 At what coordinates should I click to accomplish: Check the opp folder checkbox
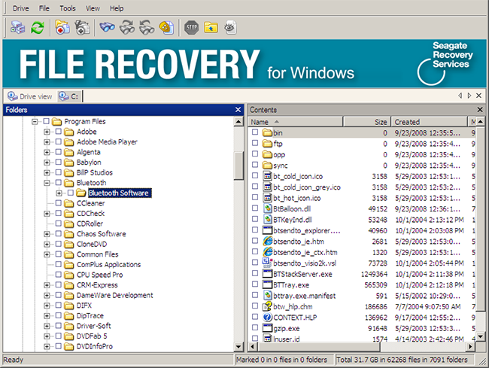point(255,154)
